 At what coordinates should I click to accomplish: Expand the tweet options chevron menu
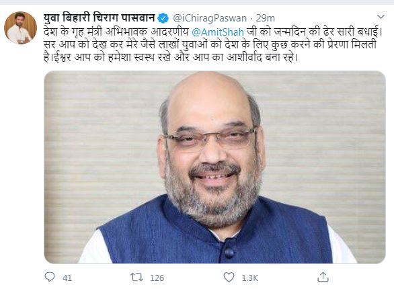coord(381,17)
